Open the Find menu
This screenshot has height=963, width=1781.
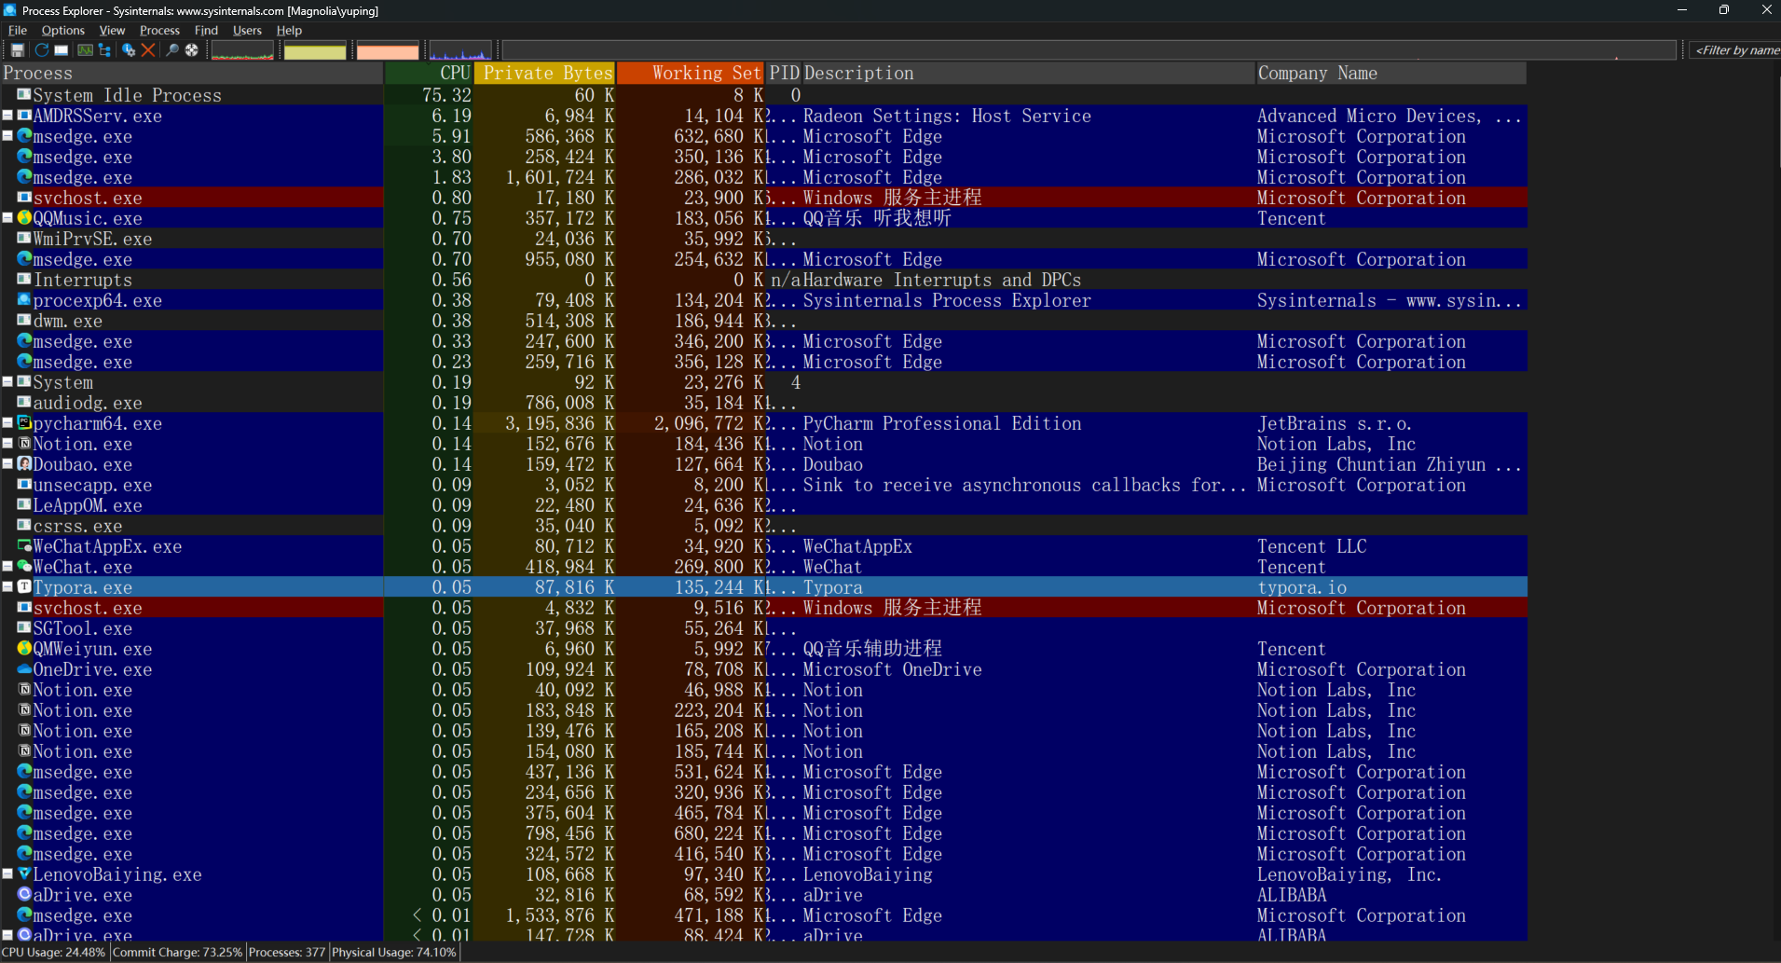coord(206,31)
